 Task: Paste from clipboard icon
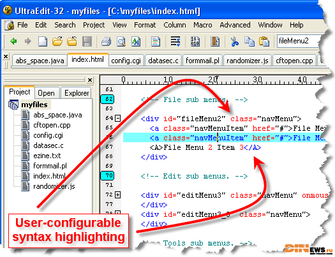point(264,41)
